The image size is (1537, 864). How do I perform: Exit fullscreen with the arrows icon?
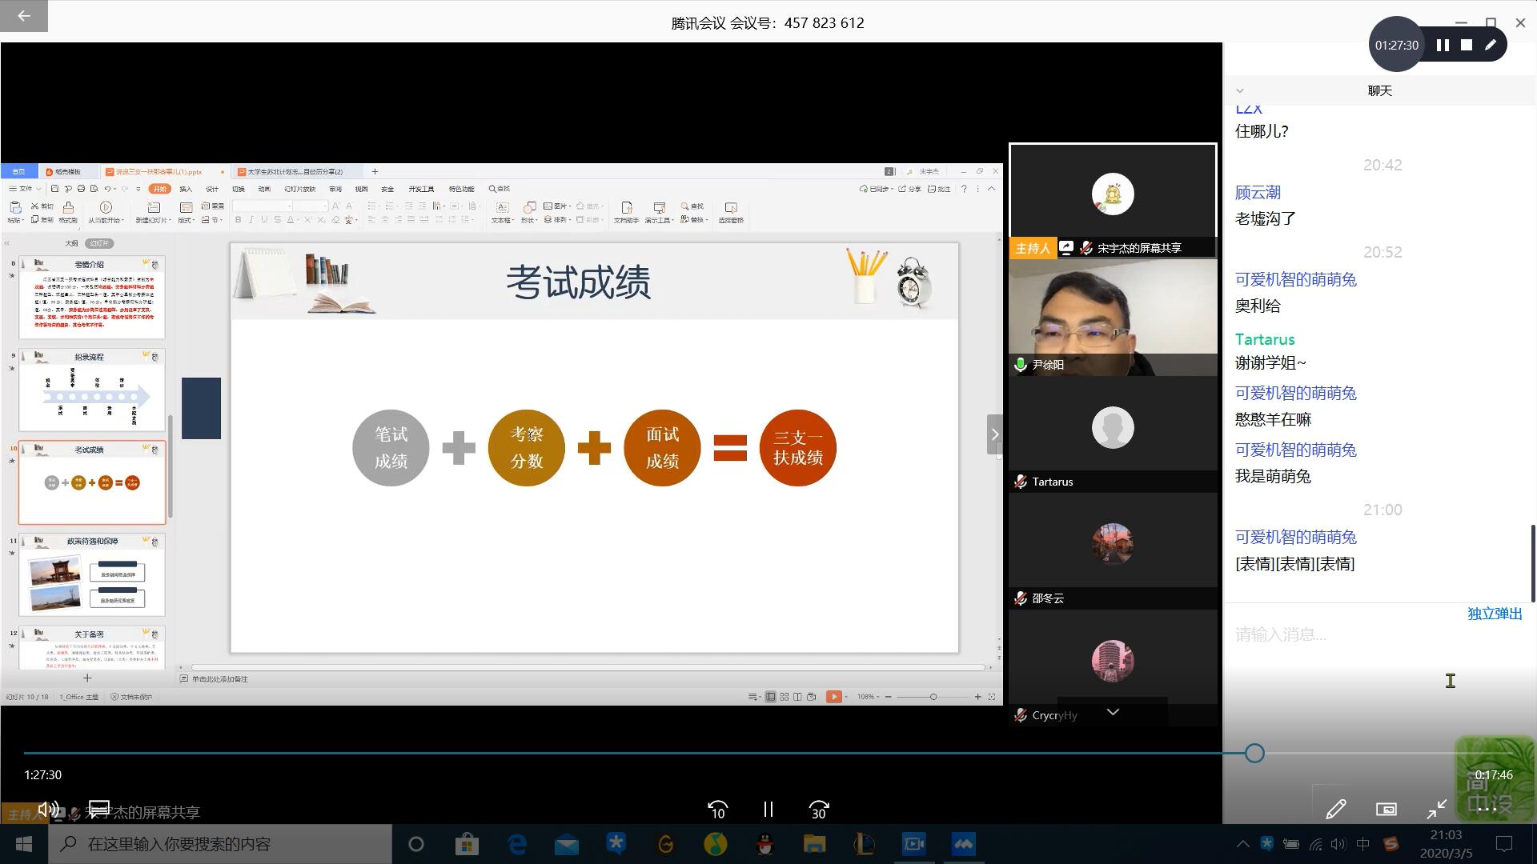tap(1436, 810)
